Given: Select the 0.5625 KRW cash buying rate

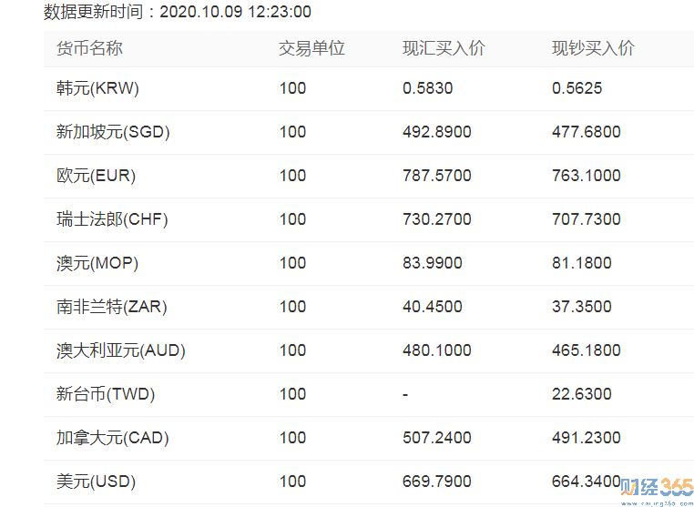Looking at the screenshot, I should point(577,88).
